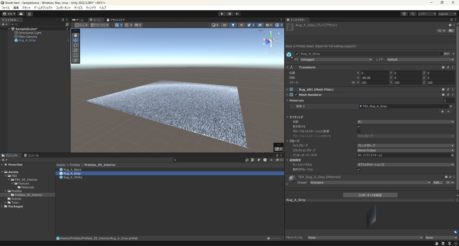The width and height of the screenshot is (459, 246).
Task: Select the combined Transform tool
Action: pos(75,60)
